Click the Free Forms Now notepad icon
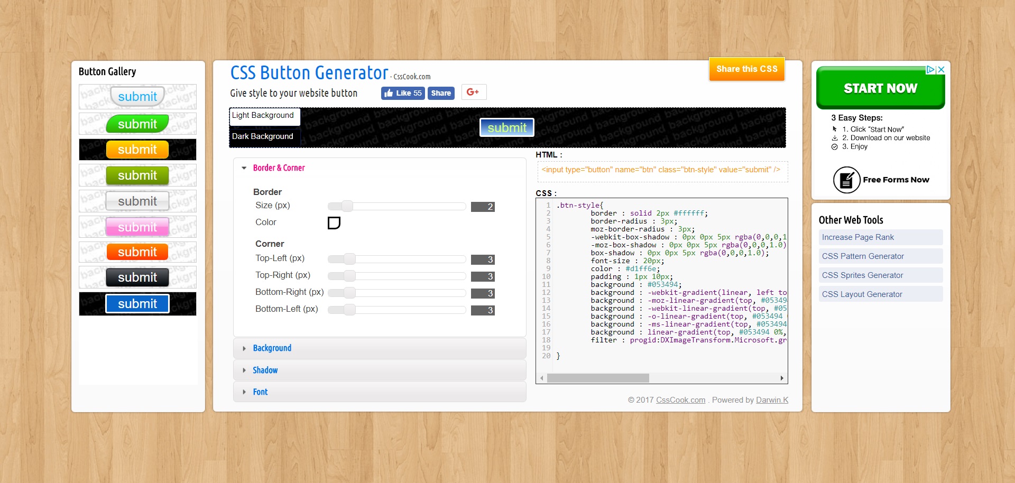The height and width of the screenshot is (483, 1015). (x=846, y=180)
